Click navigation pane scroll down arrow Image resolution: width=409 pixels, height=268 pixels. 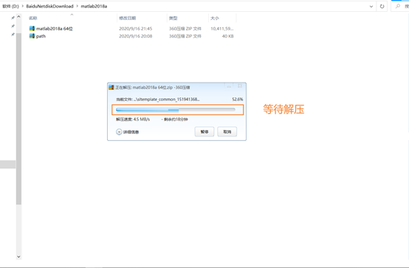(x=18, y=256)
